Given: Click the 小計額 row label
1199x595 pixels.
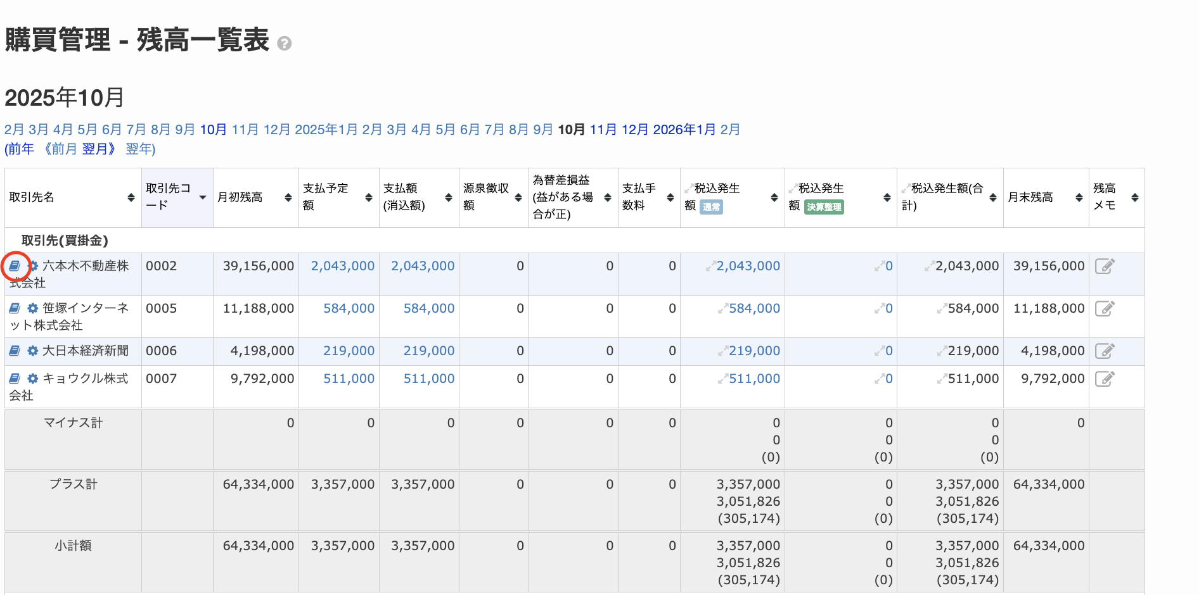Looking at the screenshot, I should (73, 546).
